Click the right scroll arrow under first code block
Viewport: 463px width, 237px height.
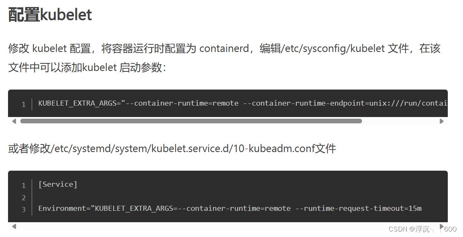442,121
